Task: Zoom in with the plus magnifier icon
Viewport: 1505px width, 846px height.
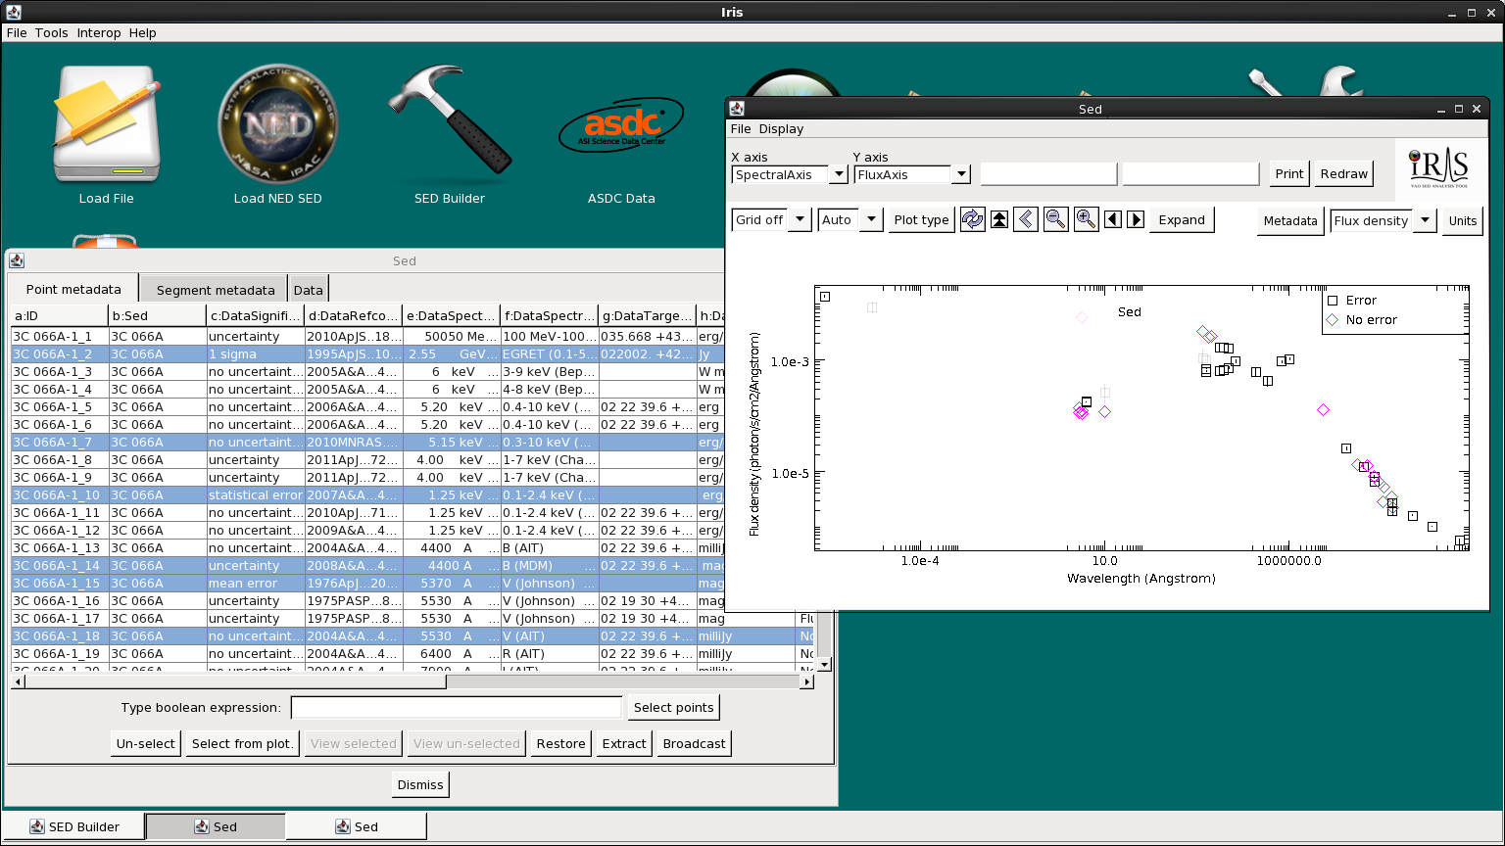Action: pos(1086,219)
